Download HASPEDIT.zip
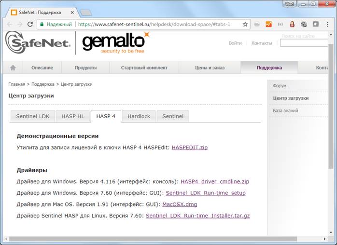Image resolution: width=337 pixels, height=245 pixels. click(189, 148)
